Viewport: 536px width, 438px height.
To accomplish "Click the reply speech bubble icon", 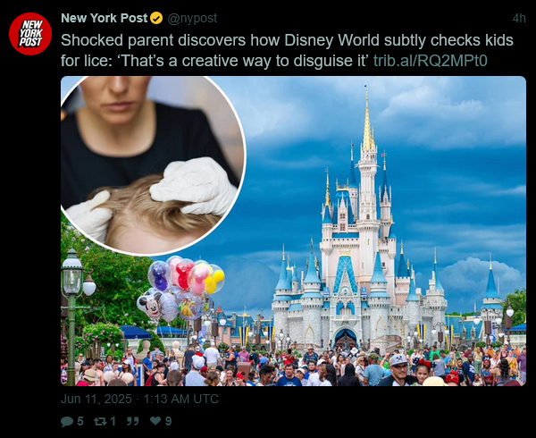I will 67,421.
